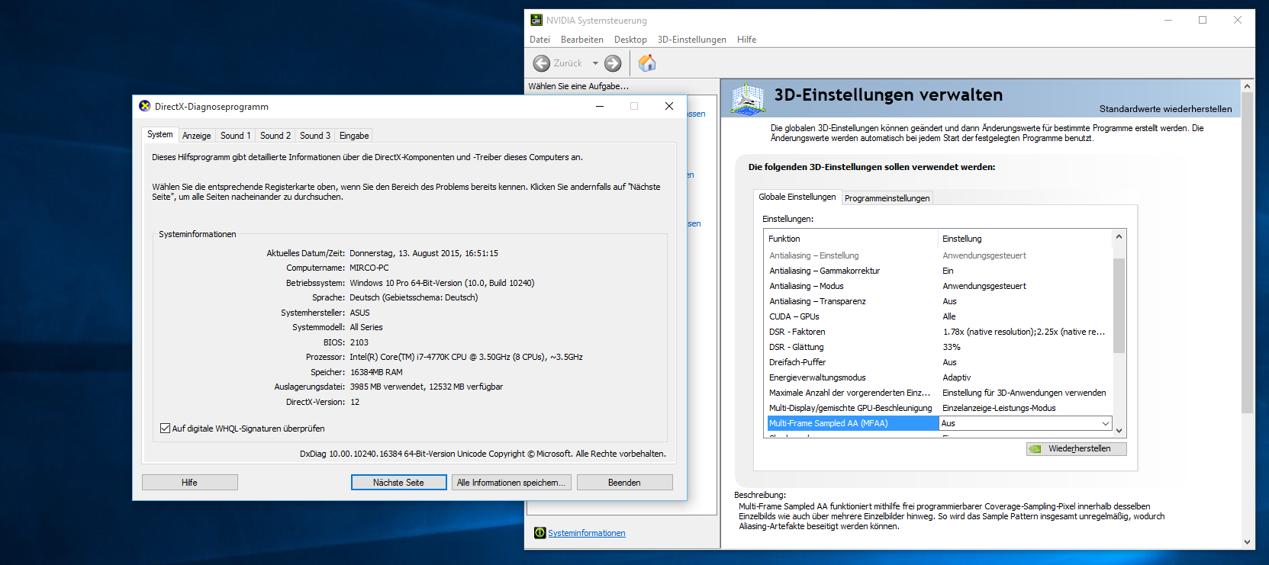Screen dimensions: 1269x565
Task: Select the Antialiasing – Gammakorrektur row
Action: pos(939,271)
